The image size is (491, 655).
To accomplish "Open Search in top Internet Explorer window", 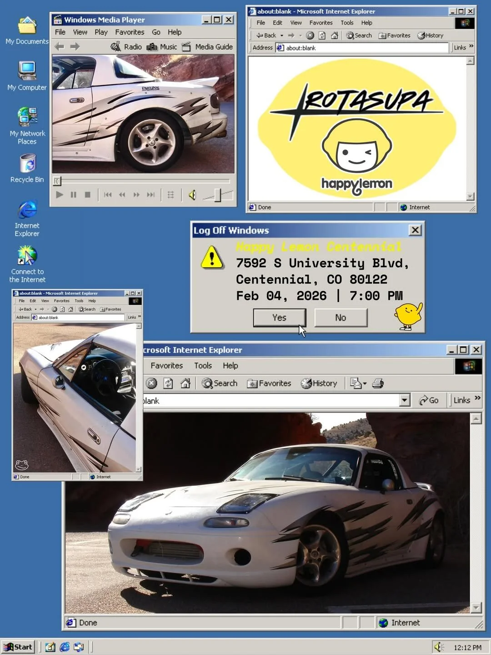I will [359, 35].
